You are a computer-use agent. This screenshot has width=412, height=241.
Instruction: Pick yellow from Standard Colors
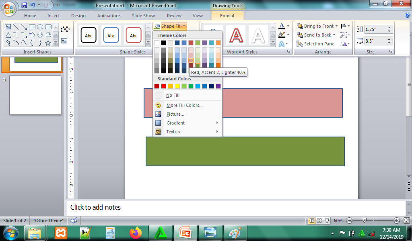tap(177, 86)
